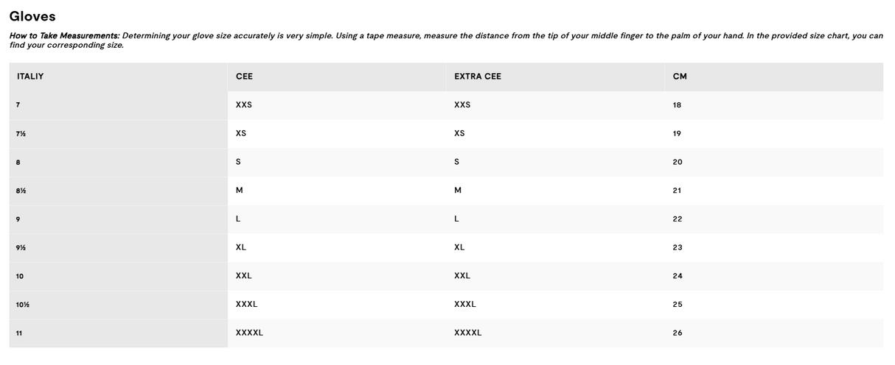The image size is (895, 365).
Task: Click the Gloves heading
Action: tap(32, 16)
